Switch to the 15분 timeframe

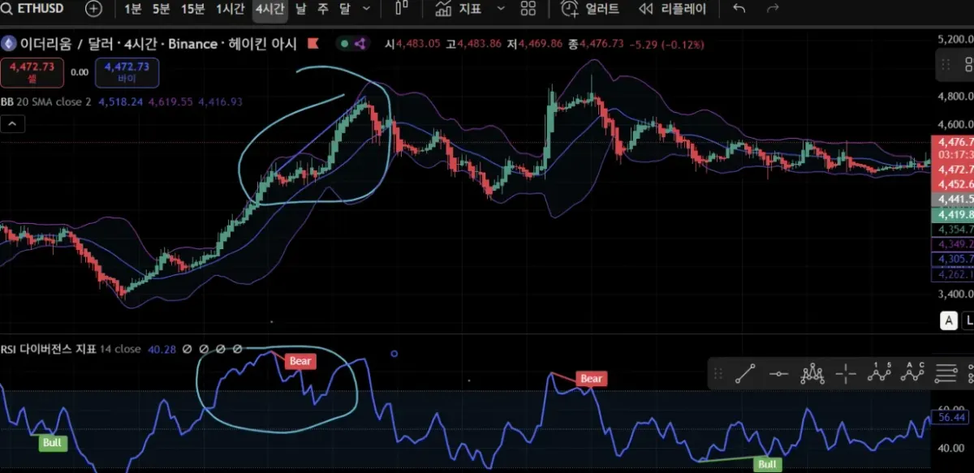[192, 9]
